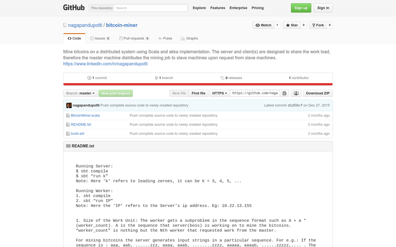This screenshot has width=396, height=247.
Task: Click the tag icon beside 0 releases
Action: tap(222, 78)
